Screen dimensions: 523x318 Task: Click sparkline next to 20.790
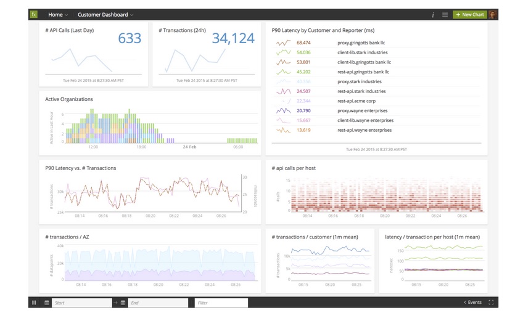point(283,110)
